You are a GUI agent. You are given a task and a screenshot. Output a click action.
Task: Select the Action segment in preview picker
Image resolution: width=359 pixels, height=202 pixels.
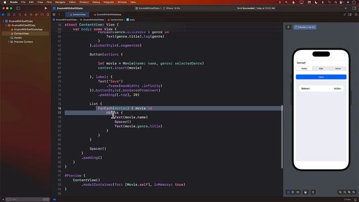[304, 68]
